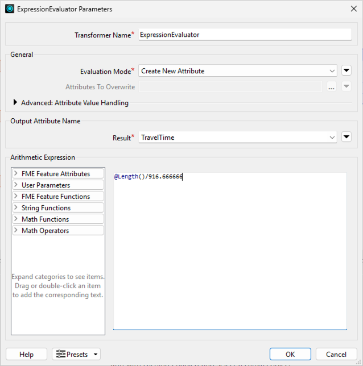The height and width of the screenshot is (366, 363).
Task: Click the Transformer Name input field
Action: 245,35
